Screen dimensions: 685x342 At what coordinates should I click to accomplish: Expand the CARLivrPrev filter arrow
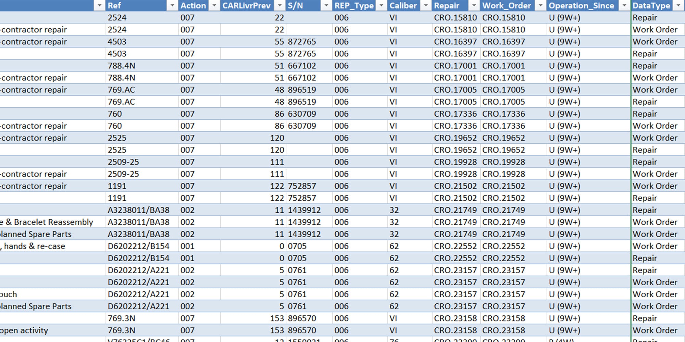[280, 5]
